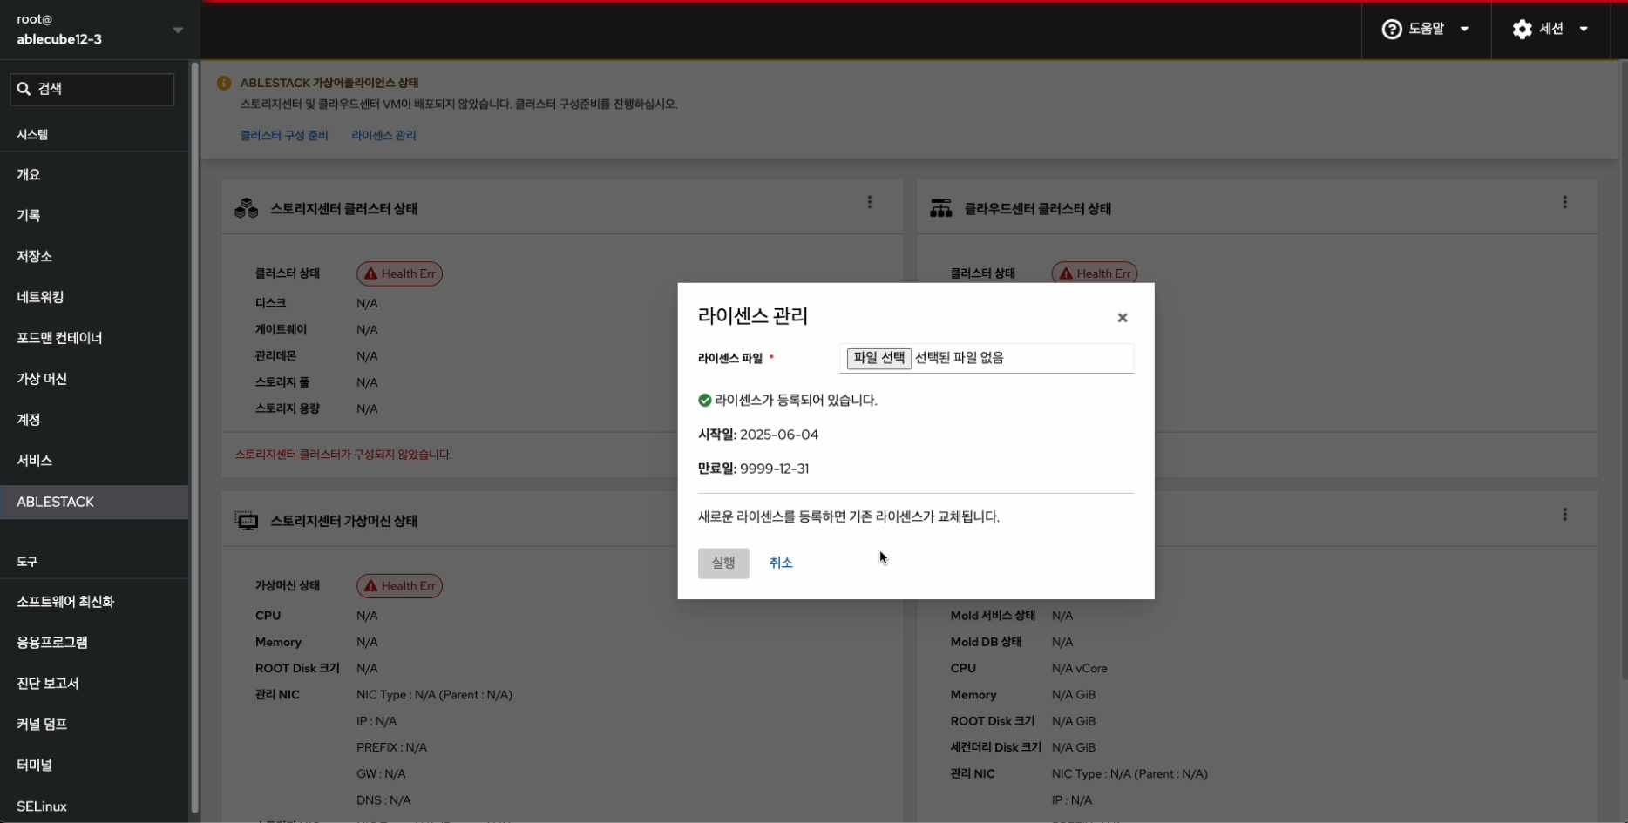This screenshot has height=823, width=1628.
Task: Click the 스토리지센터 클러스터 stacked-cubes icon
Action: tap(247, 208)
